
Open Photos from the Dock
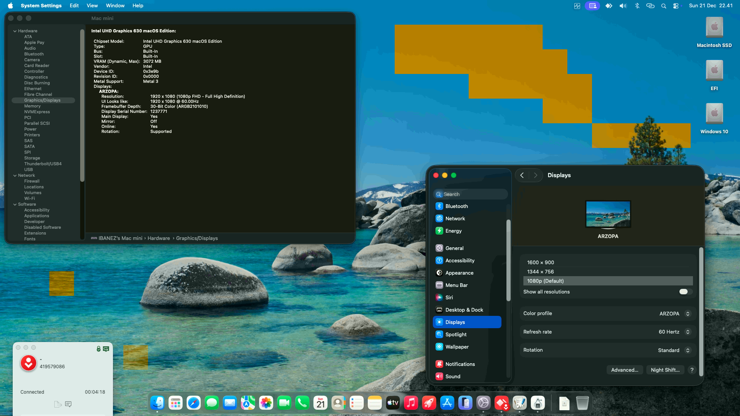(266, 403)
